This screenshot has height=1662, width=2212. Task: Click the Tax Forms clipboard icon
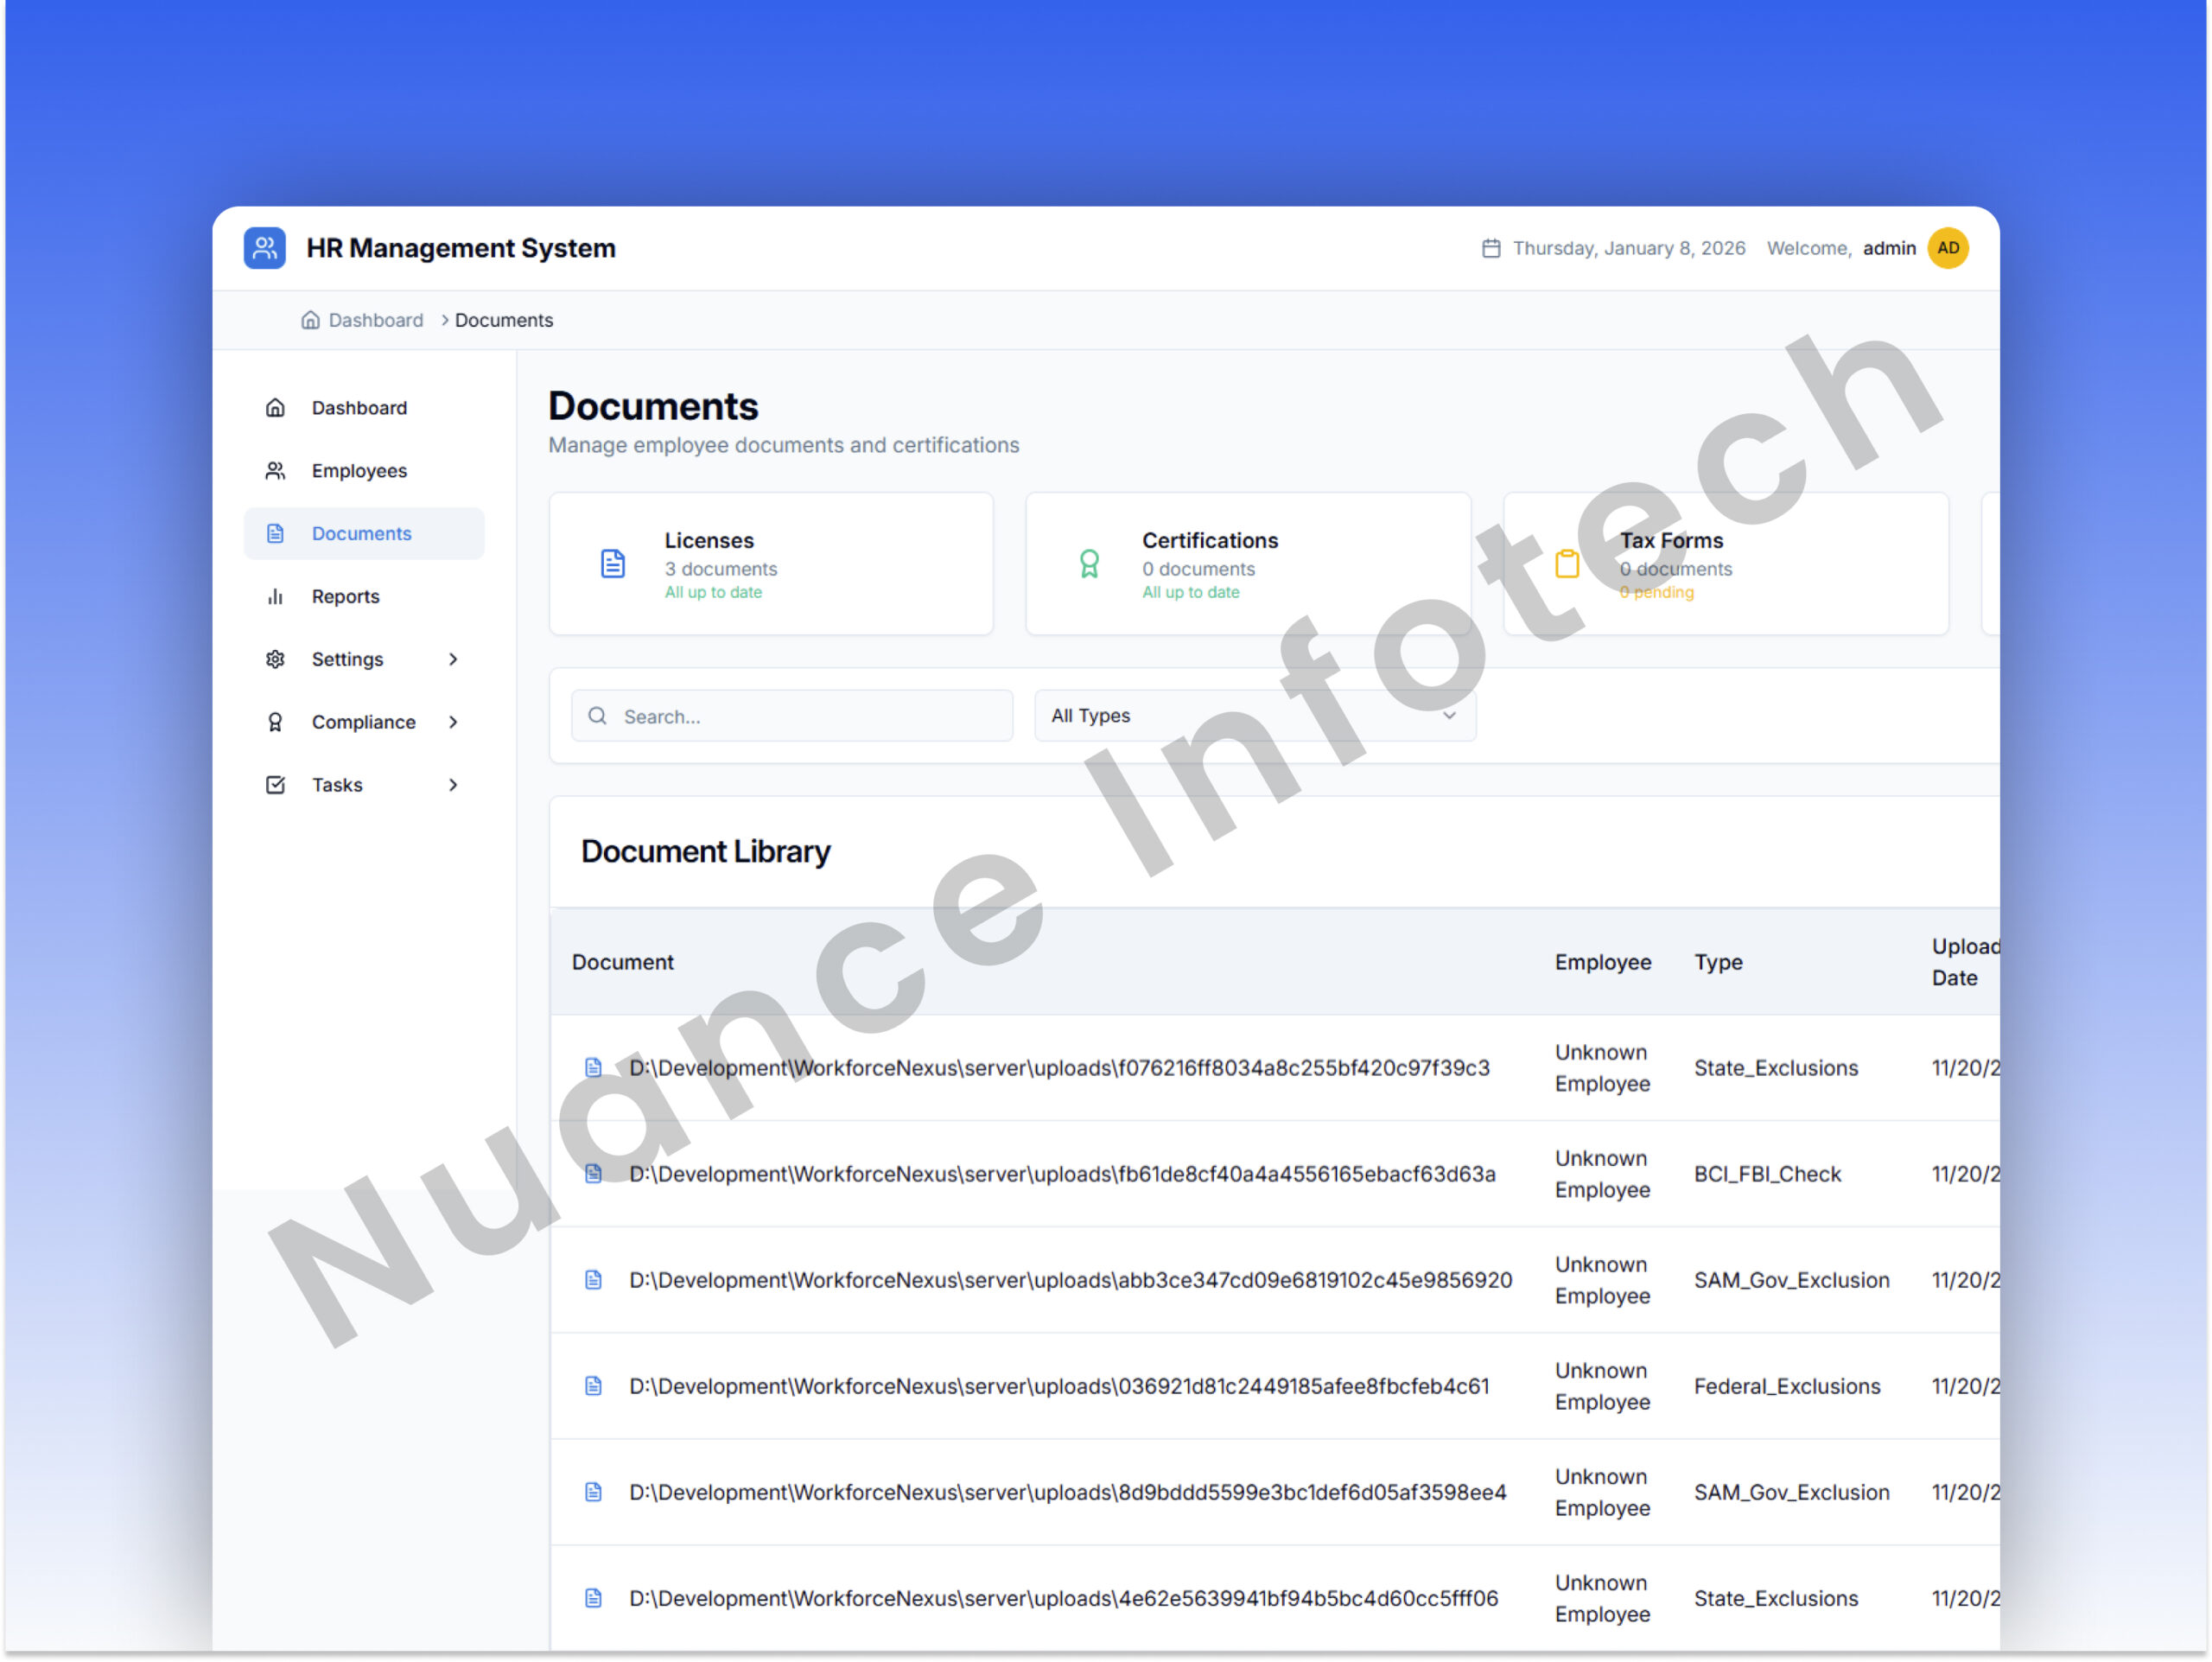1568,564
